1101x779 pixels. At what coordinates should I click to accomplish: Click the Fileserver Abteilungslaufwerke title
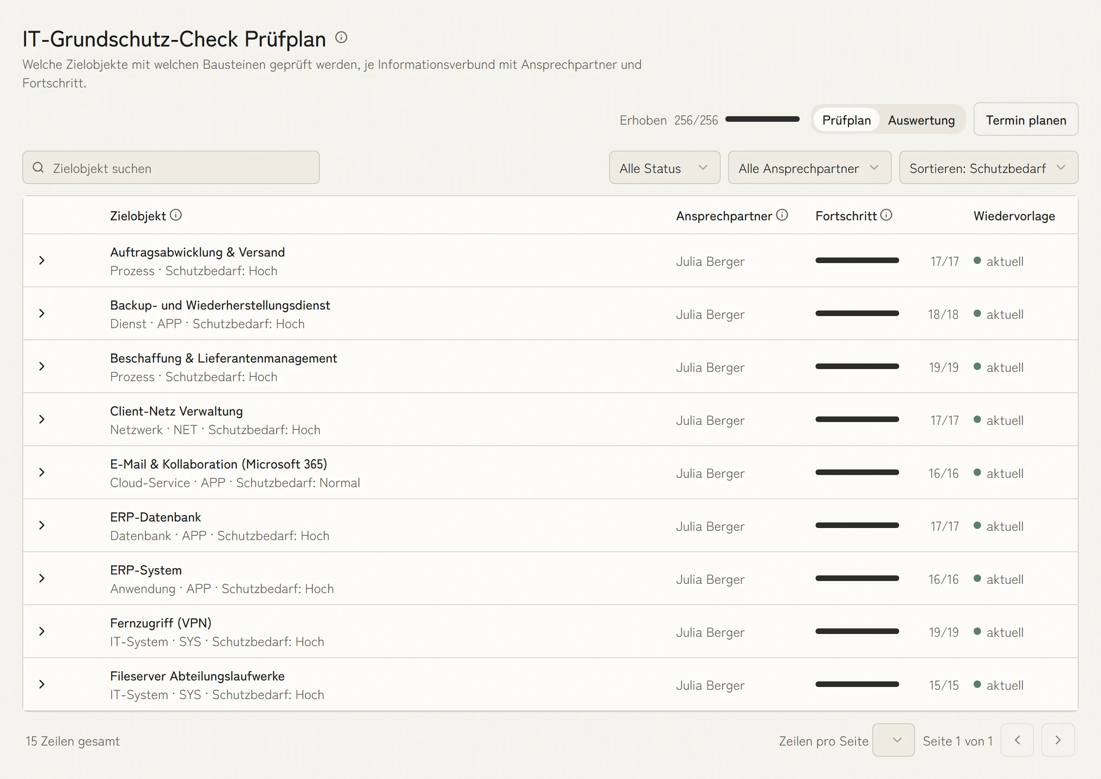tap(197, 676)
